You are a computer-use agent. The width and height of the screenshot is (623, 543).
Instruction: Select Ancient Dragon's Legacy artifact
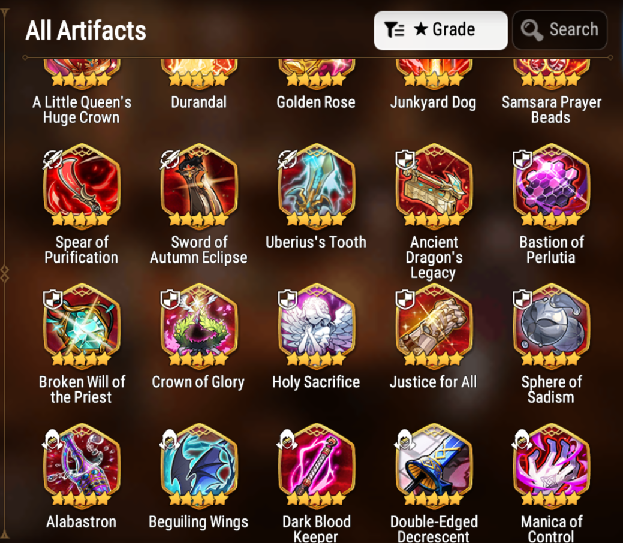tap(434, 186)
